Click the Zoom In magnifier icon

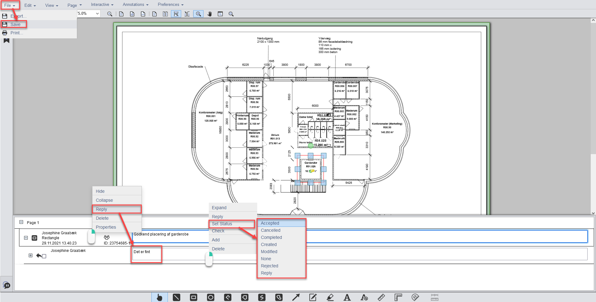110,14
